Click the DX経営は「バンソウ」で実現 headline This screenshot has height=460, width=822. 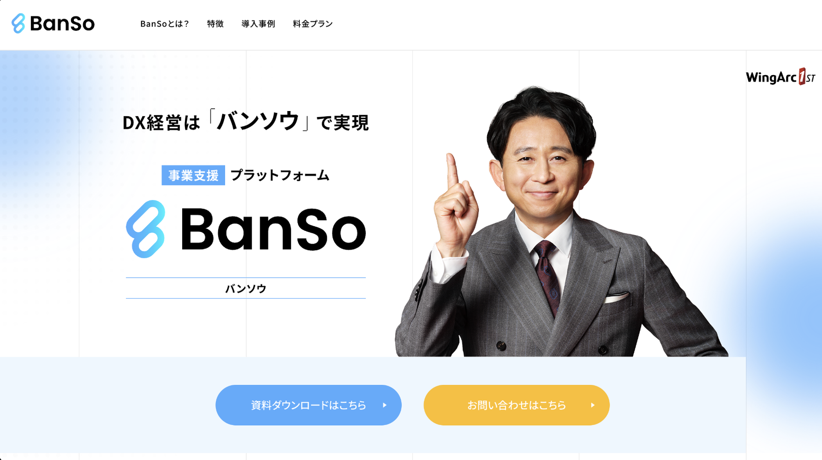pyautogui.click(x=246, y=121)
